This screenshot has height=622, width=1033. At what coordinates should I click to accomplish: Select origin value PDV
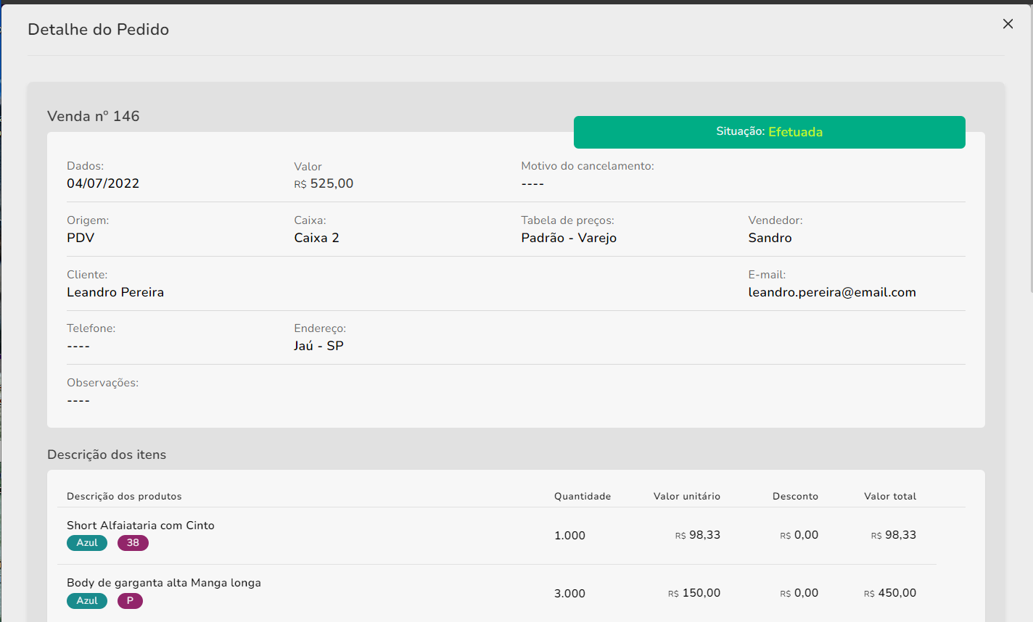81,238
